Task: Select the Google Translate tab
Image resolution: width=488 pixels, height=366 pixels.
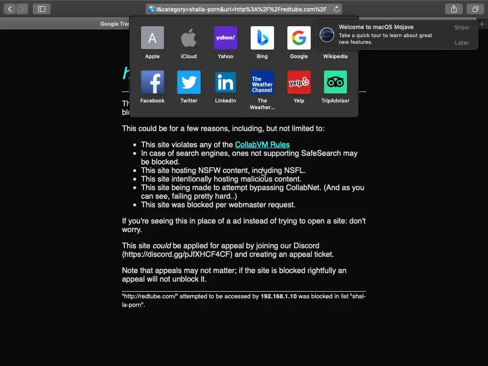Action: (114, 24)
